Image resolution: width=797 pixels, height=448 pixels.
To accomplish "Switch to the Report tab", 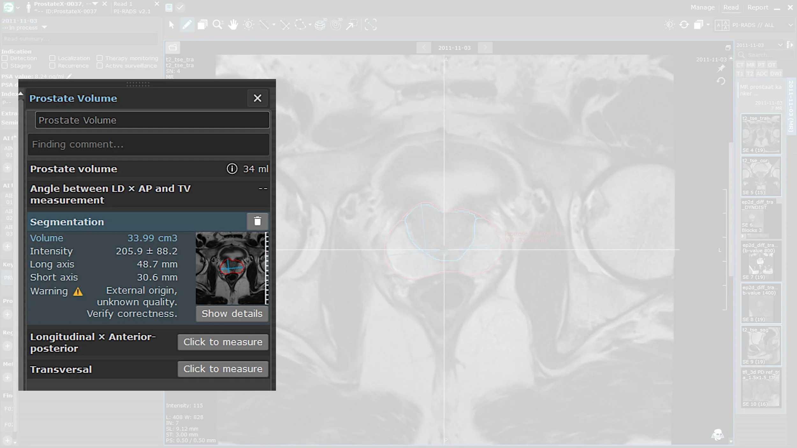I will 758,7.
